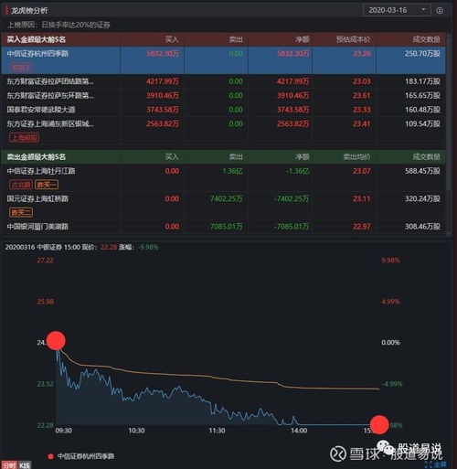Select the 国元证券上海虹桥路 row
457x469 pixels.
click(223, 205)
